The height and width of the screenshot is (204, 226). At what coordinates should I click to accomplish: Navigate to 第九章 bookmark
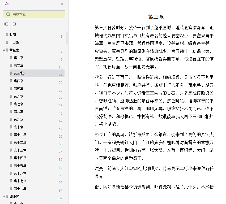[18, 119]
